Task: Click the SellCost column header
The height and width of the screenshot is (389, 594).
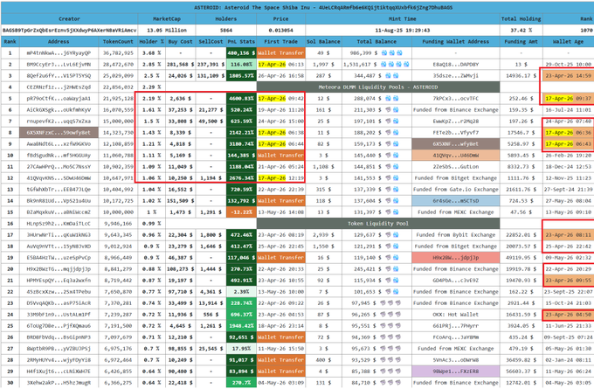Action: coord(211,42)
